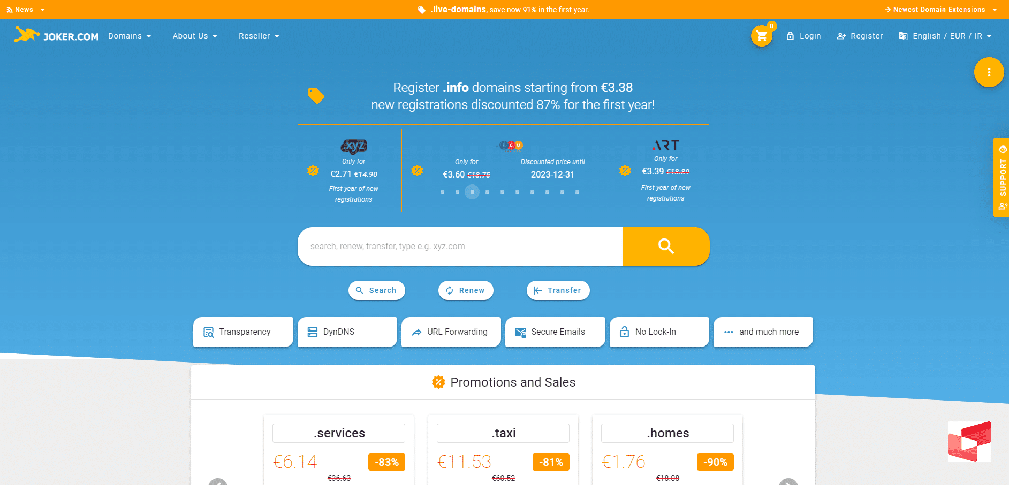Viewport: 1009px width, 485px height.
Task: Click the -81% discount badge
Action: [551, 462]
